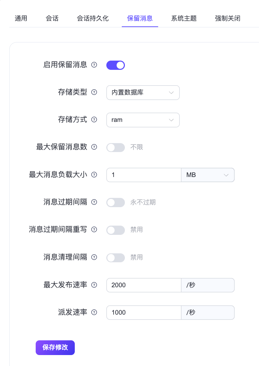Open the help tooltip for 启用保留消息
Screen dimensions: 259x366
point(94,65)
